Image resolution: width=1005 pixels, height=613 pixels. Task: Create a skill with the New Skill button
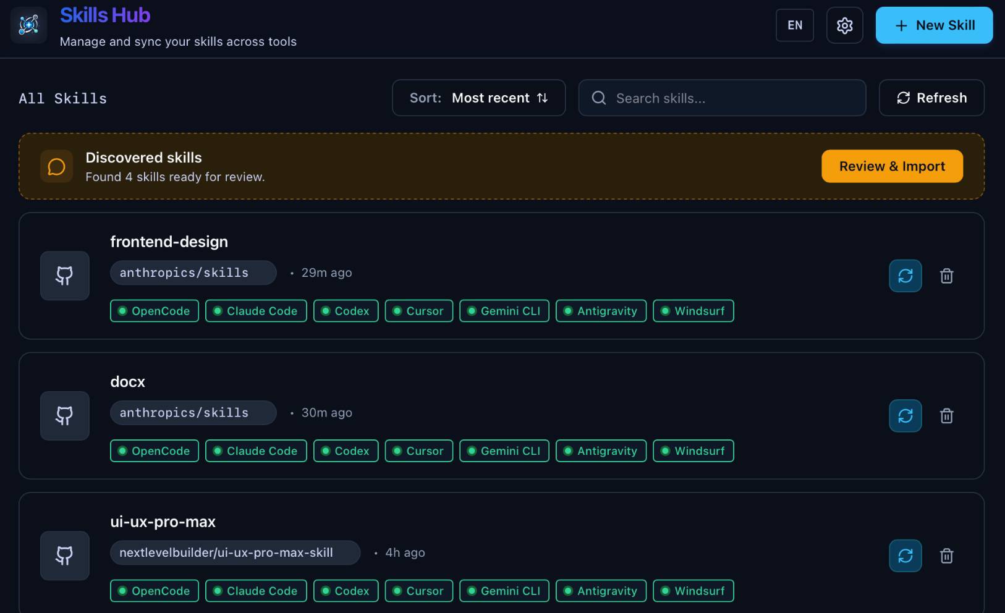pos(934,25)
